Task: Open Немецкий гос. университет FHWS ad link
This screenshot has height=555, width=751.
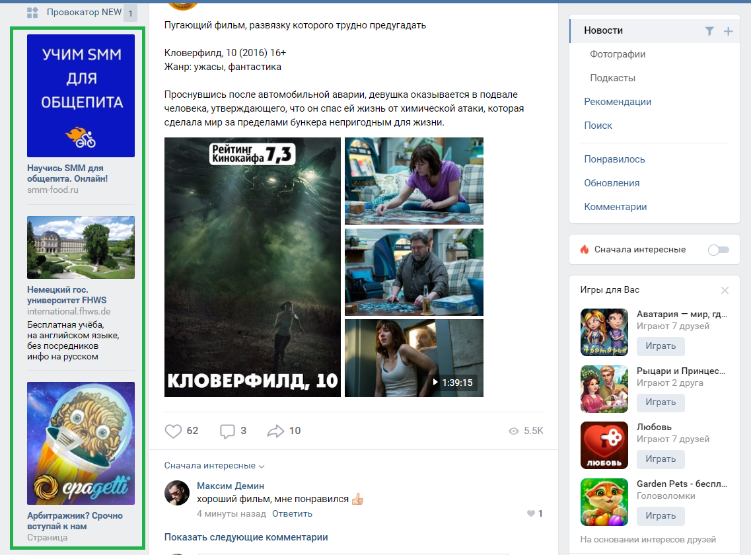Action: click(x=67, y=295)
